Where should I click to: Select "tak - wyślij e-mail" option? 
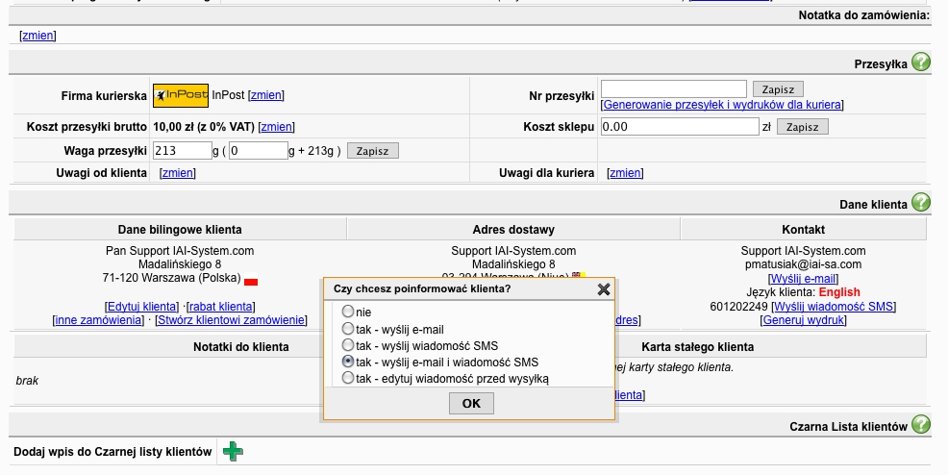(x=348, y=329)
